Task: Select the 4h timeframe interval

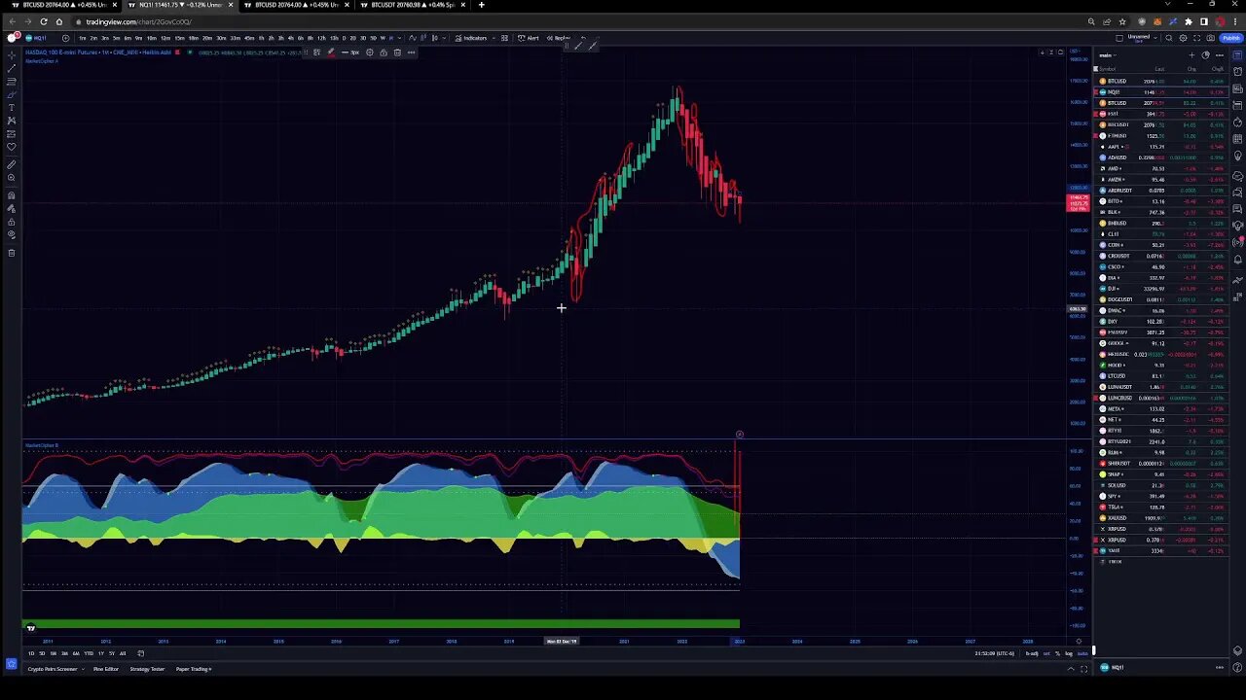Action: coord(290,38)
